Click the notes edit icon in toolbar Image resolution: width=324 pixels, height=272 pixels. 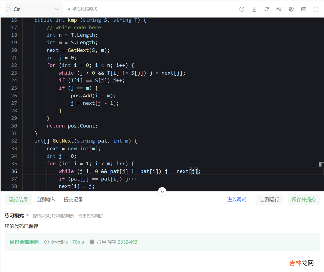279,9
